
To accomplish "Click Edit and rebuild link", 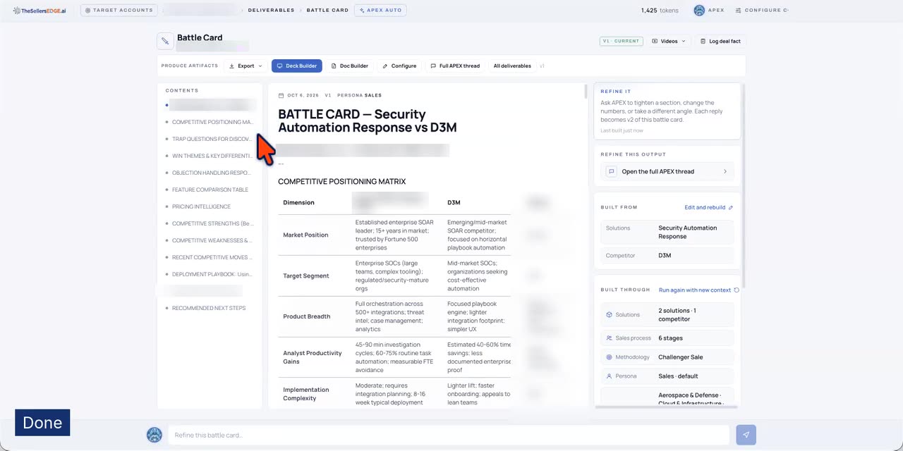I will tap(708, 208).
